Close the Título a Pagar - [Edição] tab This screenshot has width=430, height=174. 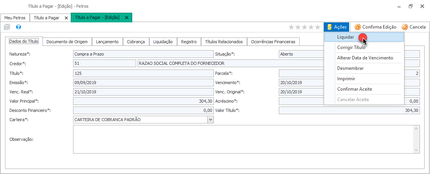tap(126, 17)
